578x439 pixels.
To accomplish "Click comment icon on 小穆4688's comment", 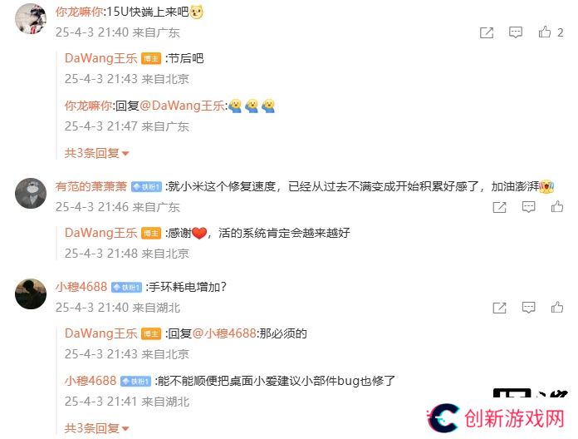I will [528, 308].
